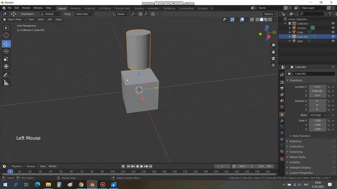Select the Annotate pencil tool
The height and width of the screenshot is (189, 337).
click(6, 75)
